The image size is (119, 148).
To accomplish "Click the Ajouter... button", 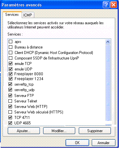I will (24, 131).
